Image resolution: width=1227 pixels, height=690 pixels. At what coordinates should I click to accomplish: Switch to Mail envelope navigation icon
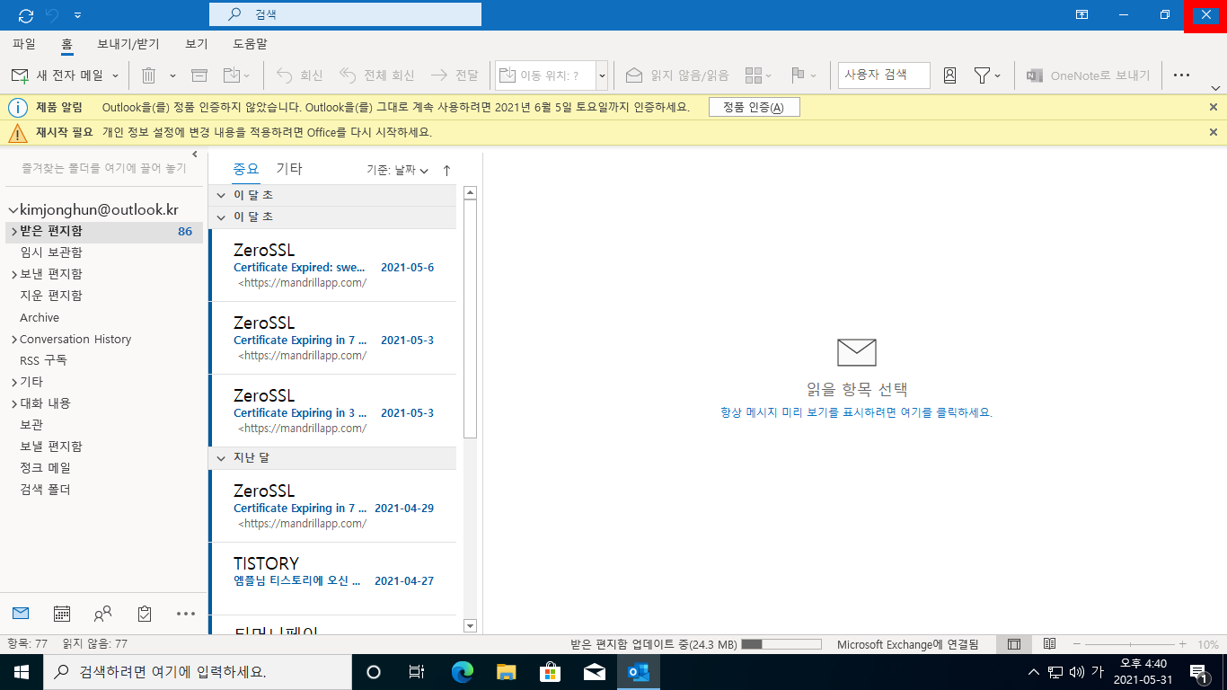[21, 614]
